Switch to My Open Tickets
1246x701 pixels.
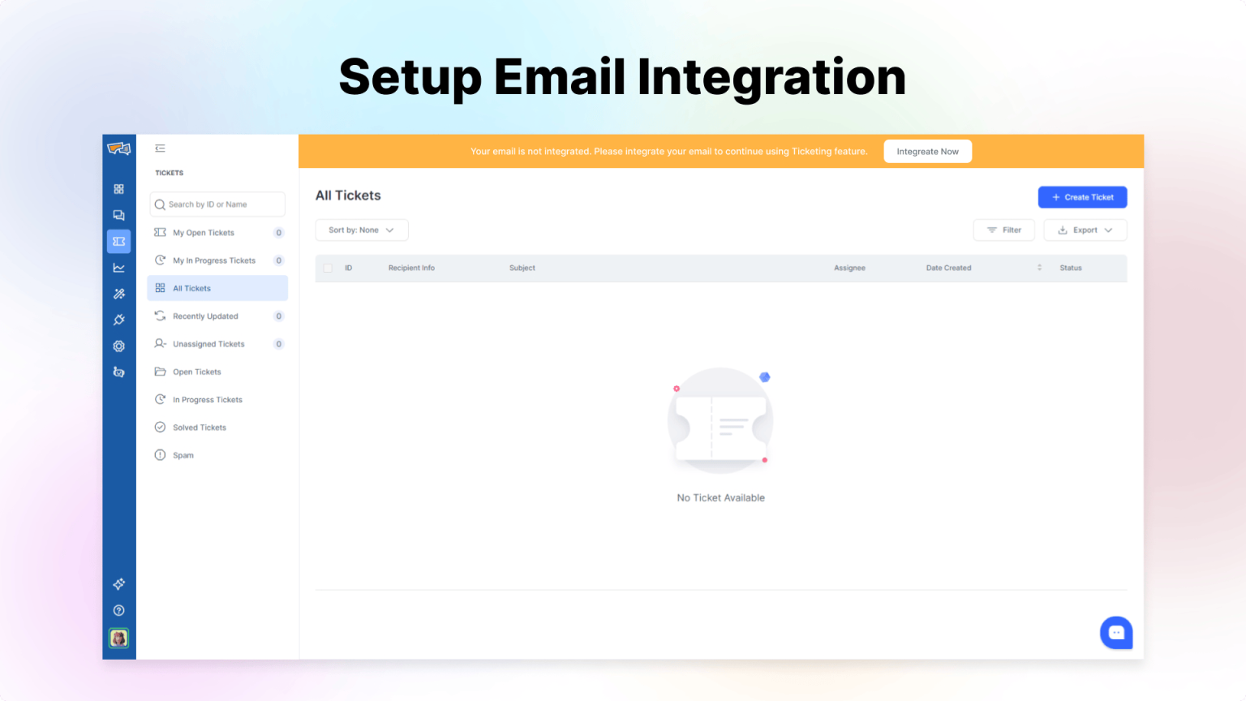point(204,232)
